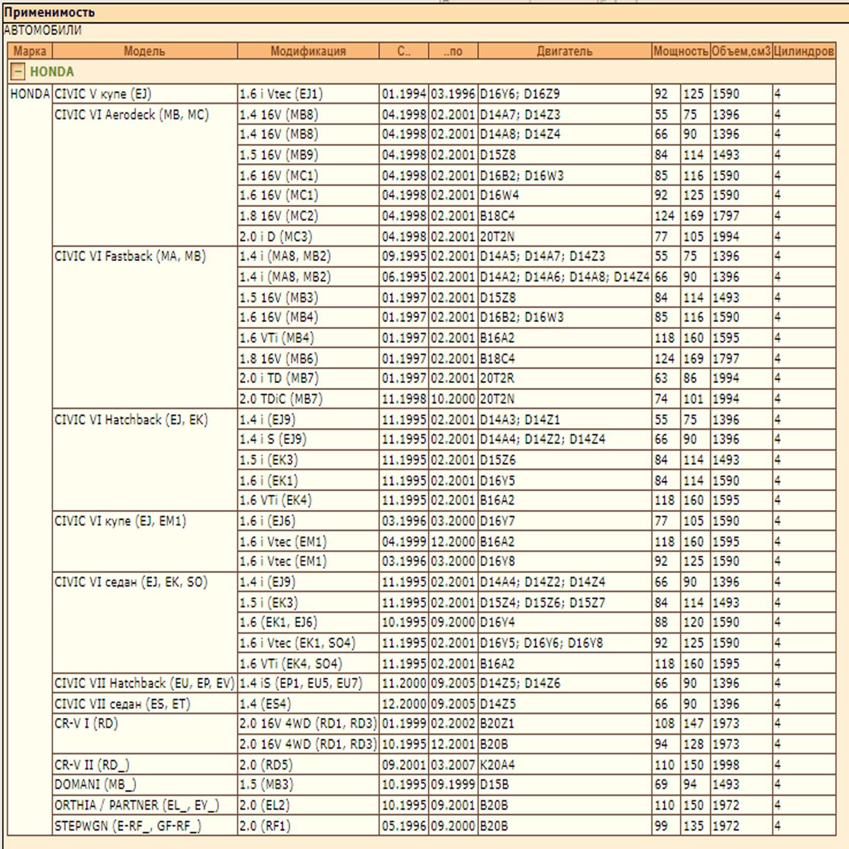Click the Марка column header
Screen dimensions: 849x849
(30, 51)
